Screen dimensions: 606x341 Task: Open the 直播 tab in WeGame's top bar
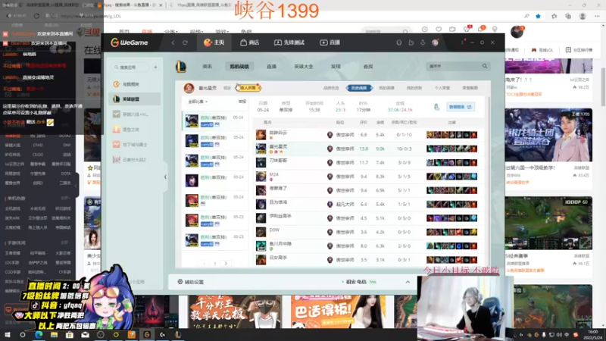coord(330,42)
